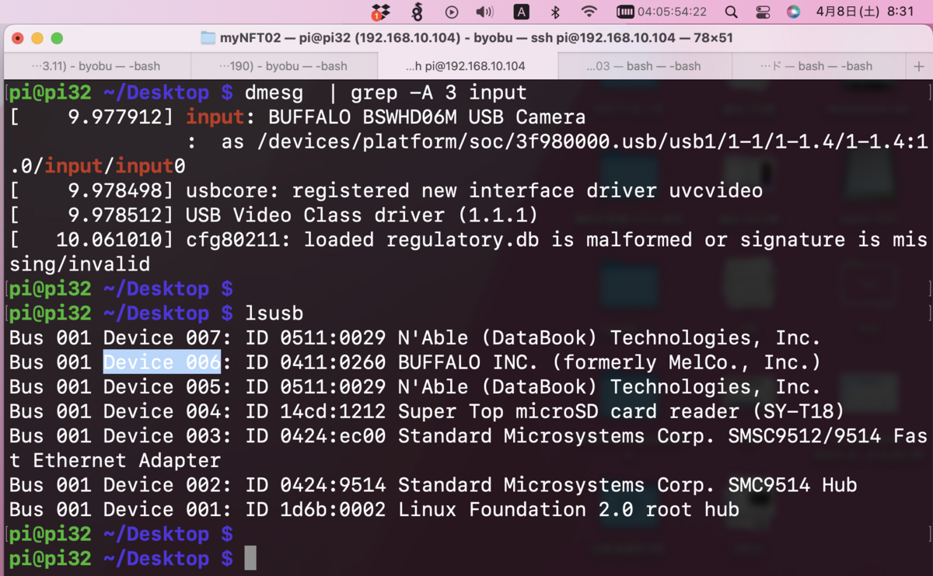Click the pi@192.168.10.104 tab title
This screenshot has height=576, width=933.
click(466, 66)
